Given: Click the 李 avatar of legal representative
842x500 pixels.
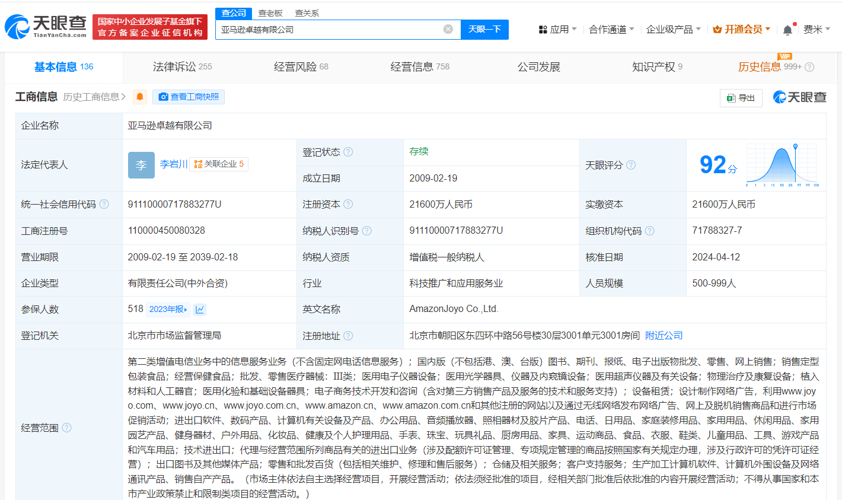Looking at the screenshot, I should 141,165.
